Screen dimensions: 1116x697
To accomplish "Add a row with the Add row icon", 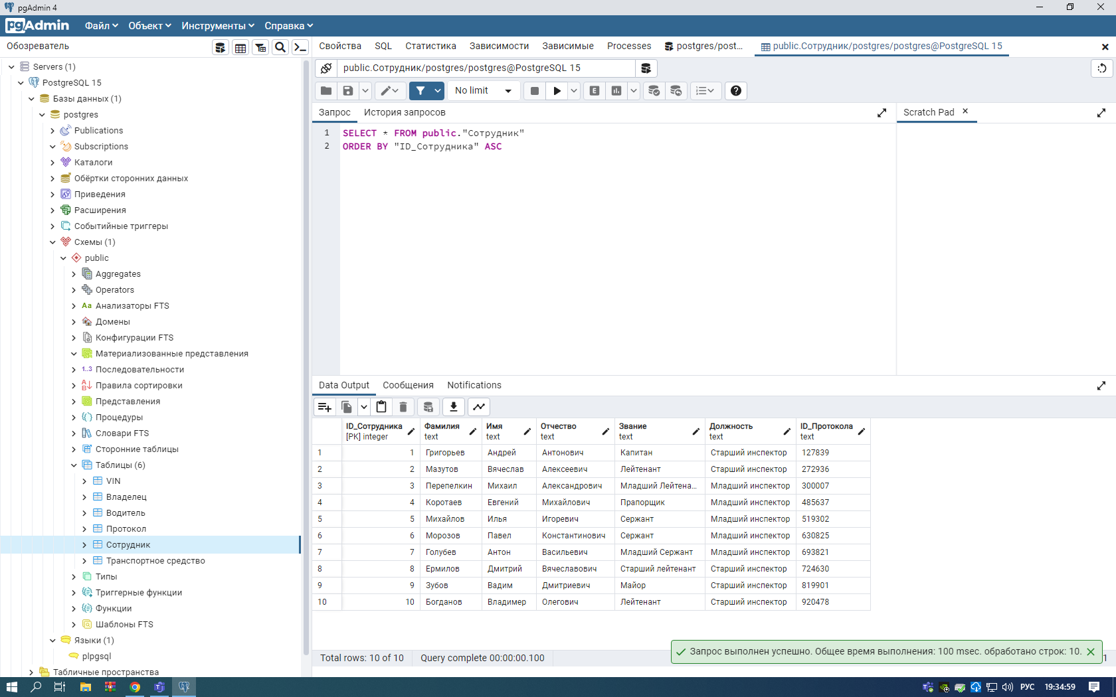I will click(x=324, y=407).
